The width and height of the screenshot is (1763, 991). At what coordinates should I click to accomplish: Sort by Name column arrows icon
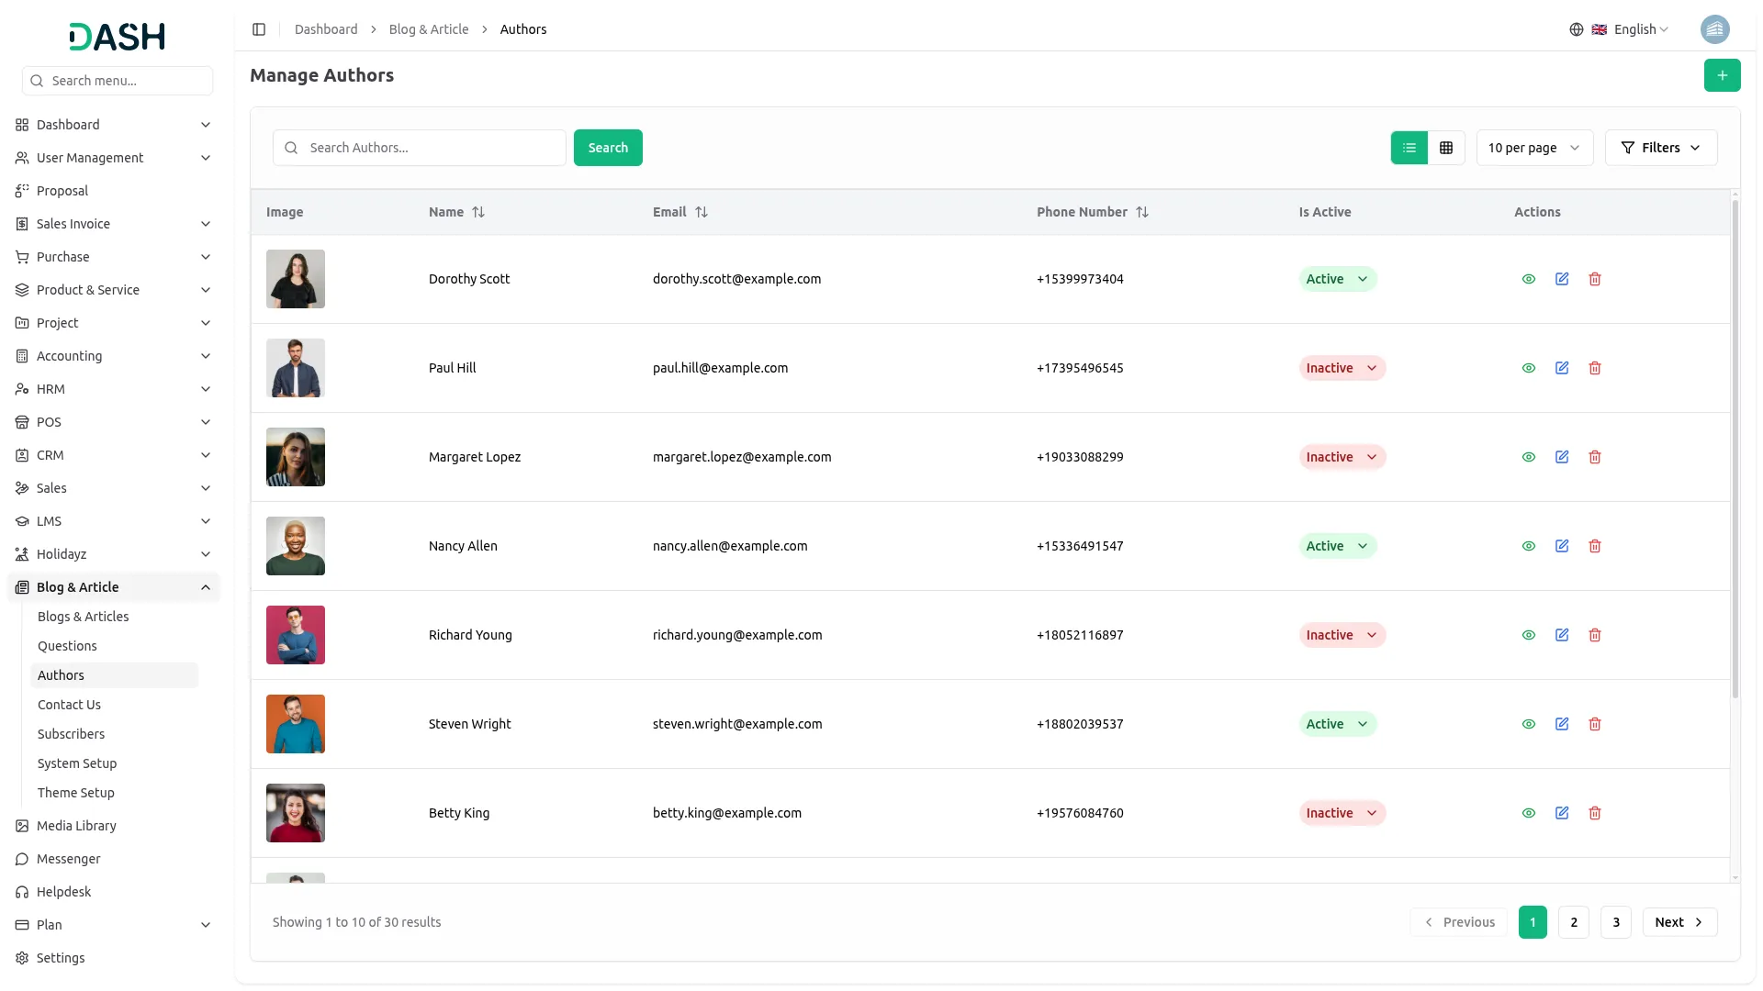(478, 212)
